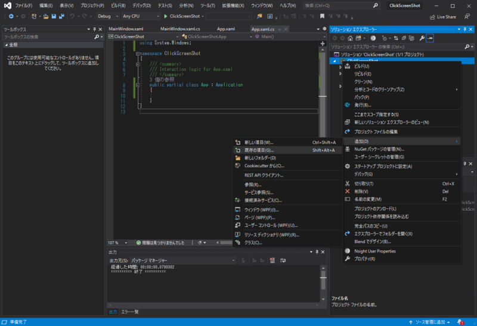Viewport: 477px width, 326px height.
Task: Click the pin icon on Toolbox panel header
Action: click(x=94, y=29)
